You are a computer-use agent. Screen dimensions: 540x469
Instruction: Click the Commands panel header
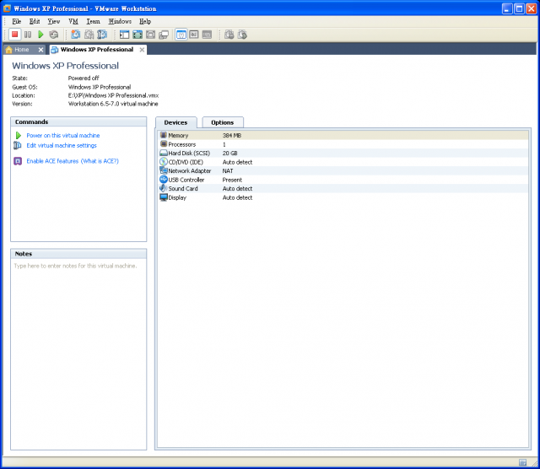(x=78, y=122)
